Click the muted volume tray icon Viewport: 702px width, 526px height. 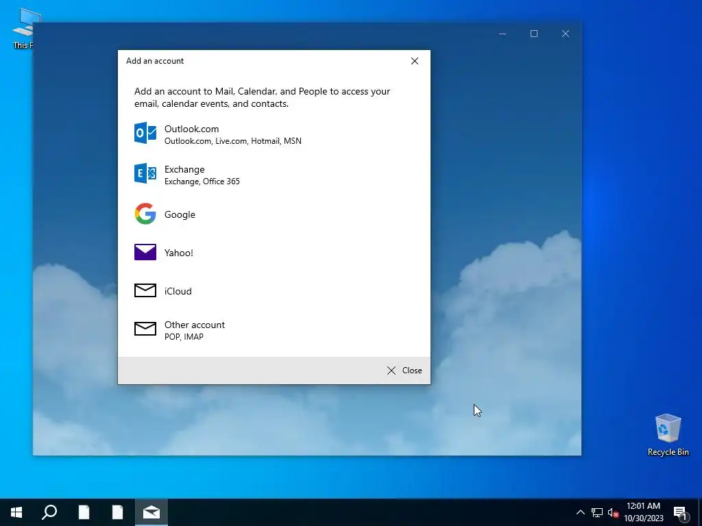pos(613,512)
